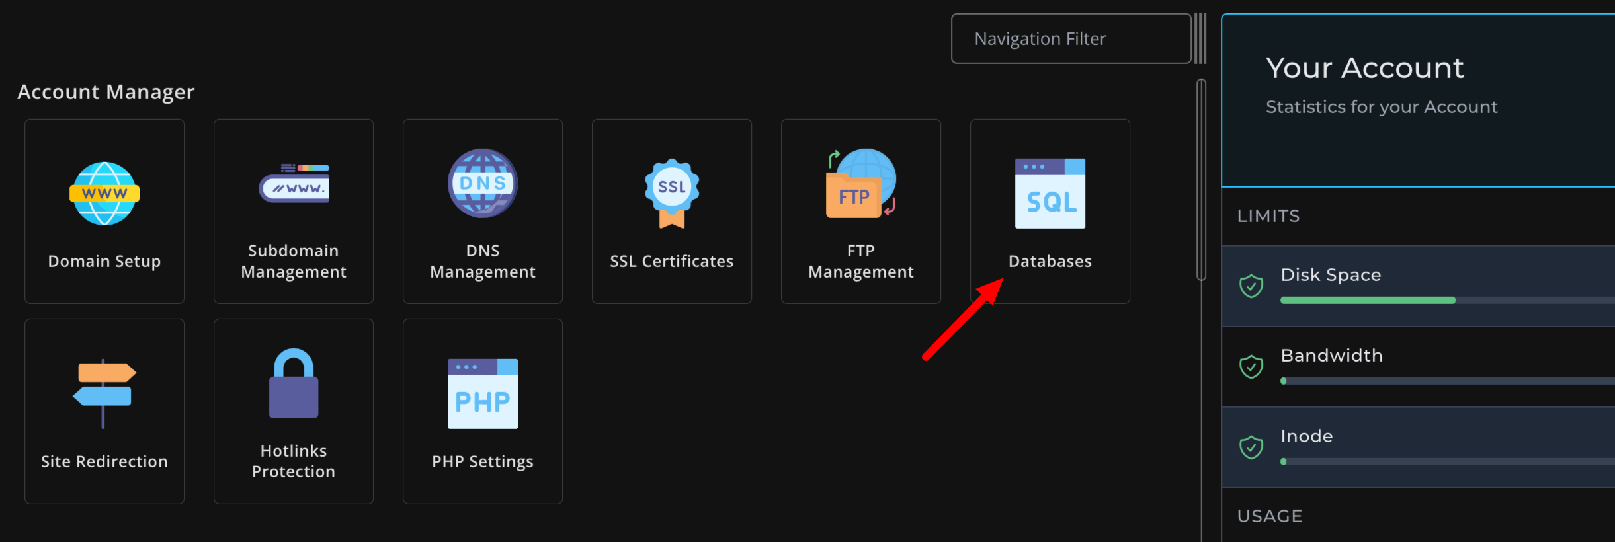Click the Domain Setup label
The width and height of the screenshot is (1615, 542).
click(104, 262)
